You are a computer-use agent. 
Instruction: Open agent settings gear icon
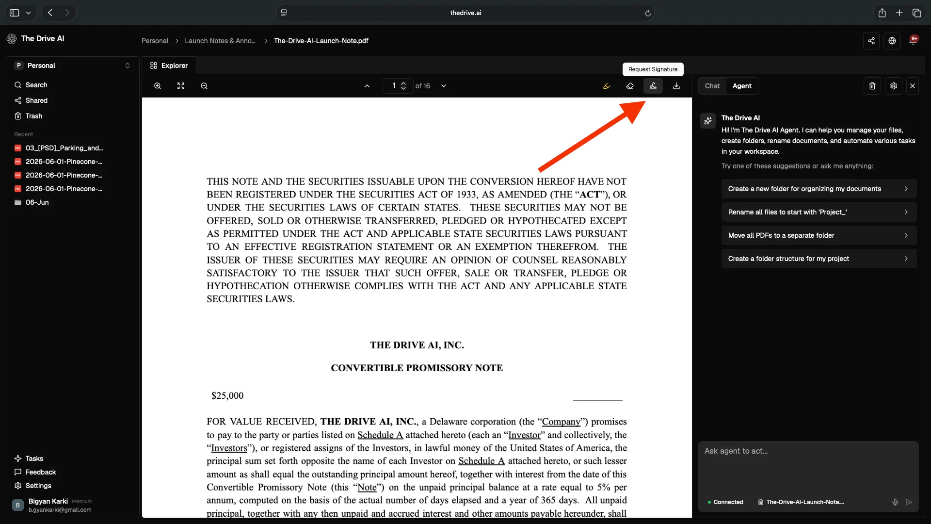(x=894, y=86)
